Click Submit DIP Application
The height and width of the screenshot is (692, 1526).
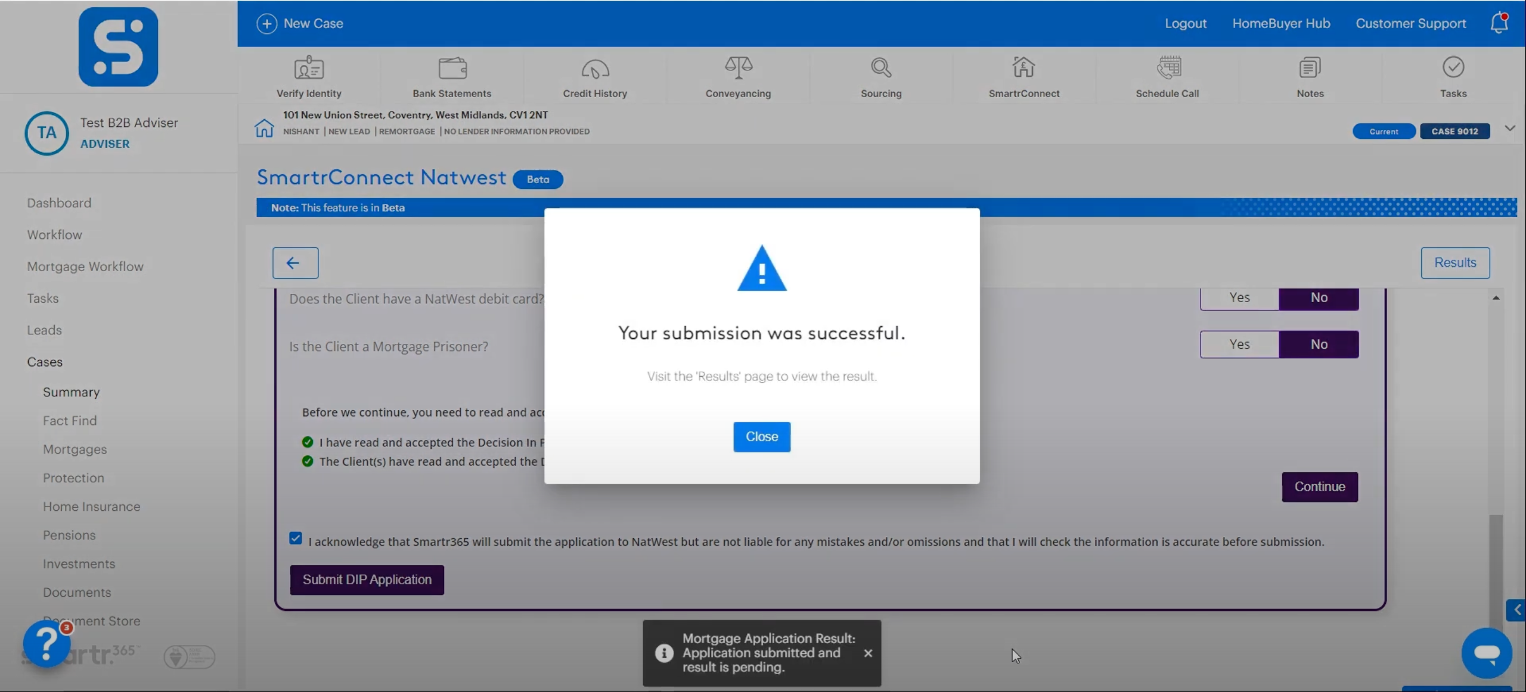[x=367, y=580]
